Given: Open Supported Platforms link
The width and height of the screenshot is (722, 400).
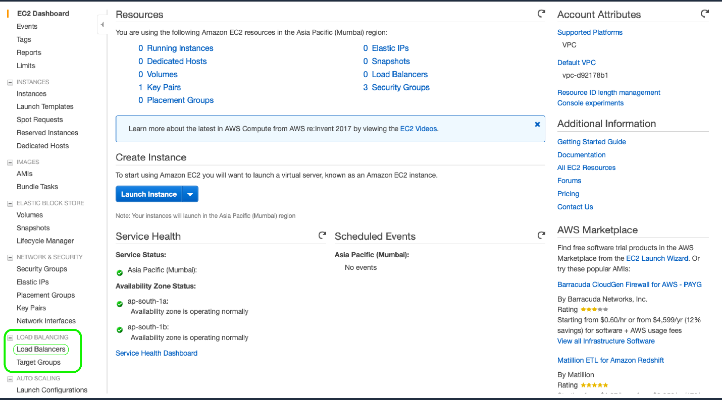Looking at the screenshot, I should (x=590, y=32).
